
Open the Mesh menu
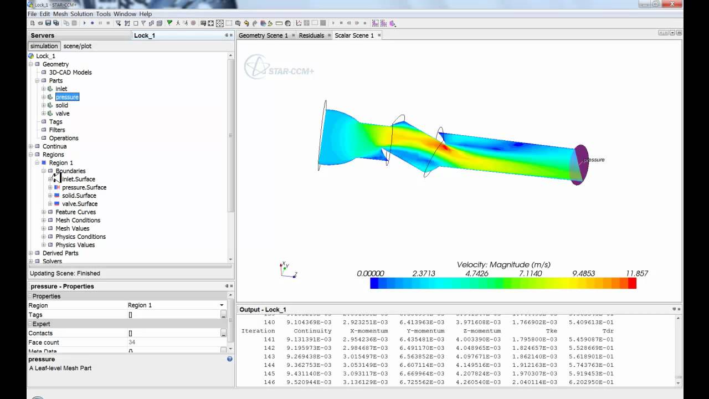point(60,14)
